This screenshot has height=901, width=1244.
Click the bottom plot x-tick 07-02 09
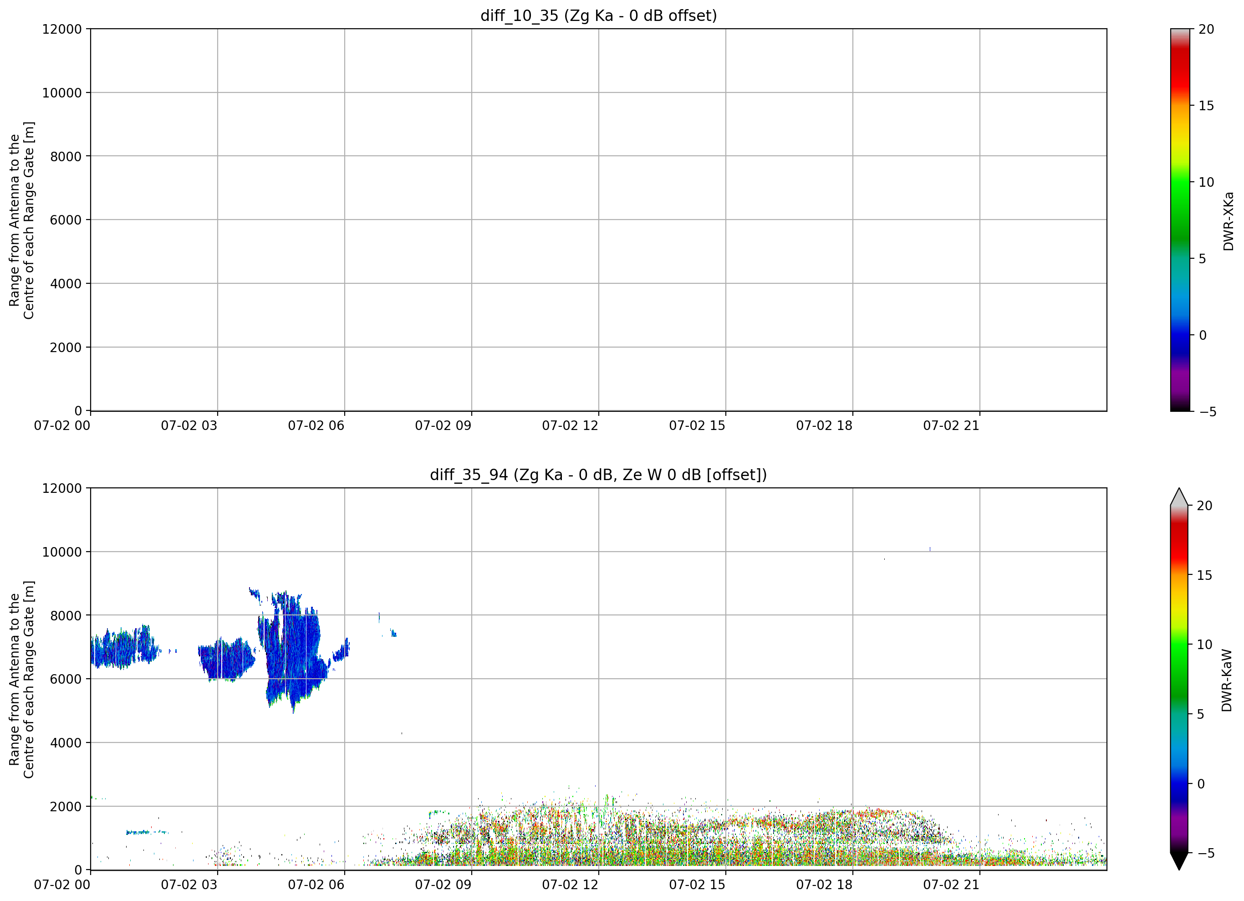coord(443,885)
